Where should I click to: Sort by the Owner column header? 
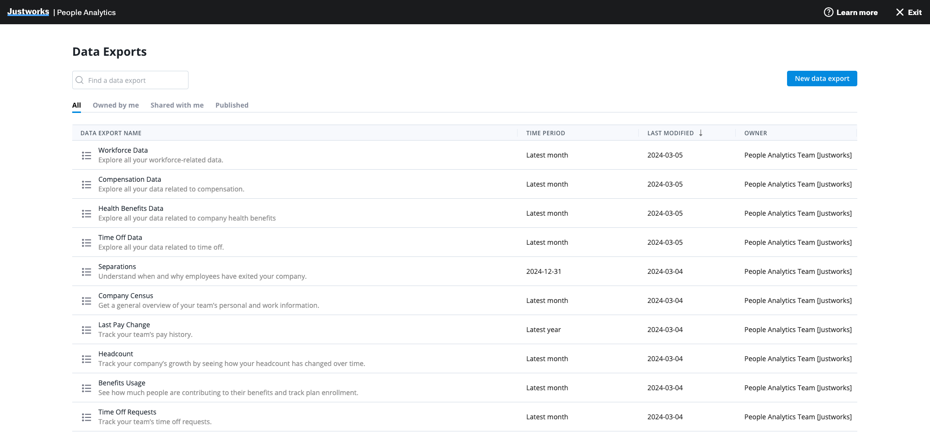coord(756,133)
